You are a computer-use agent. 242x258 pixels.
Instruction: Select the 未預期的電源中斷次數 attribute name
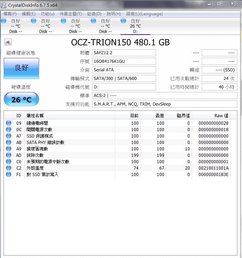click(48, 161)
